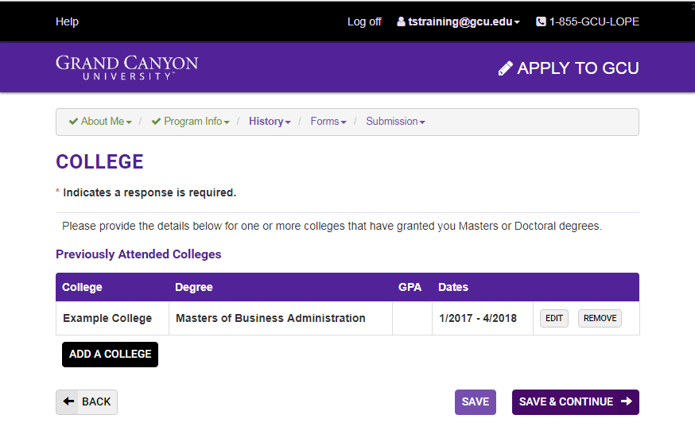Remove the Example College entry
This screenshot has width=695, height=442.
click(x=600, y=318)
